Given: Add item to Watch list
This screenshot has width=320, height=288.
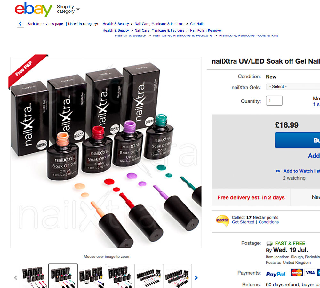Looking at the screenshot, I should (301, 171).
